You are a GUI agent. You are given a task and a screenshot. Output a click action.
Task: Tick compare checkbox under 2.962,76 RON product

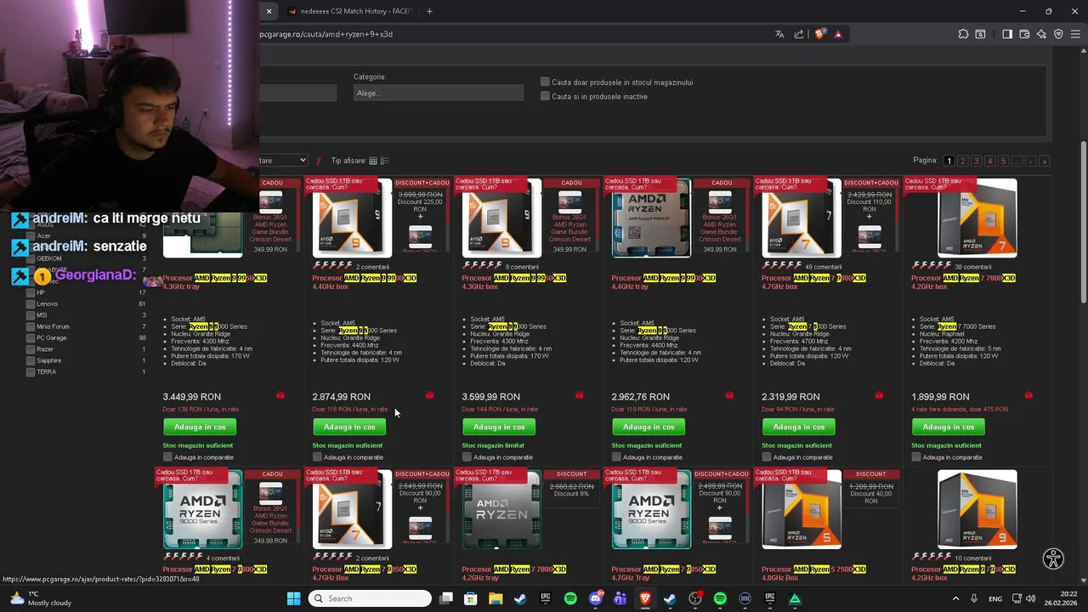tap(616, 457)
